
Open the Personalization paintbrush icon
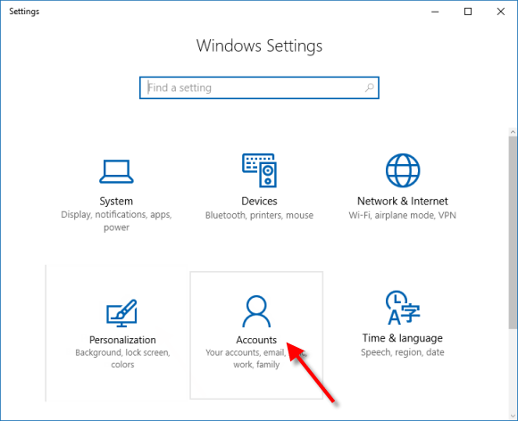pyautogui.click(x=121, y=313)
